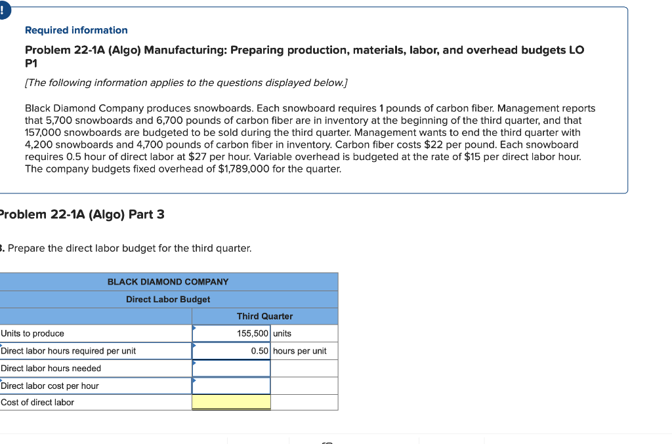Open the triangle marker on Units to produce cell

(194, 328)
